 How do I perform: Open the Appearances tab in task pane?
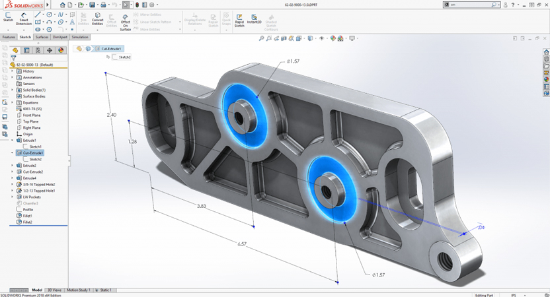click(546, 79)
